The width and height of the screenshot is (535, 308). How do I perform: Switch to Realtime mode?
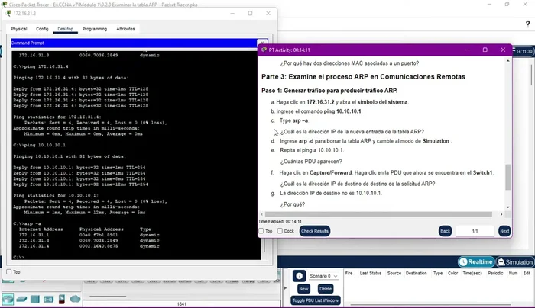click(x=476, y=261)
